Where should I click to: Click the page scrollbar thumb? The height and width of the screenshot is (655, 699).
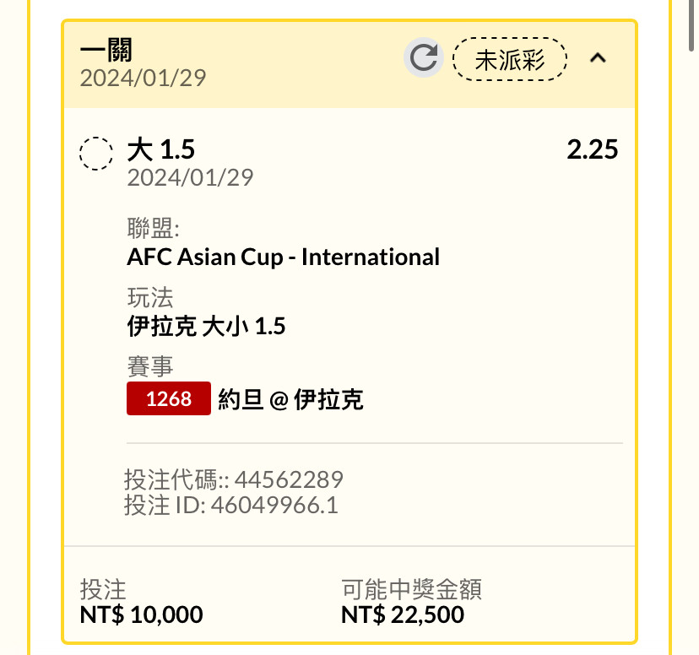pyautogui.click(x=692, y=24)
